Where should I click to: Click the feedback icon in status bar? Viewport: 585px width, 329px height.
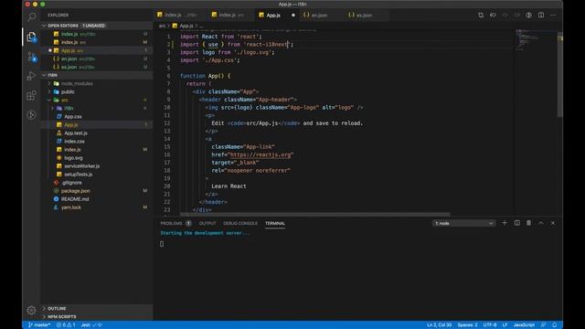click(x=543, y=325)
